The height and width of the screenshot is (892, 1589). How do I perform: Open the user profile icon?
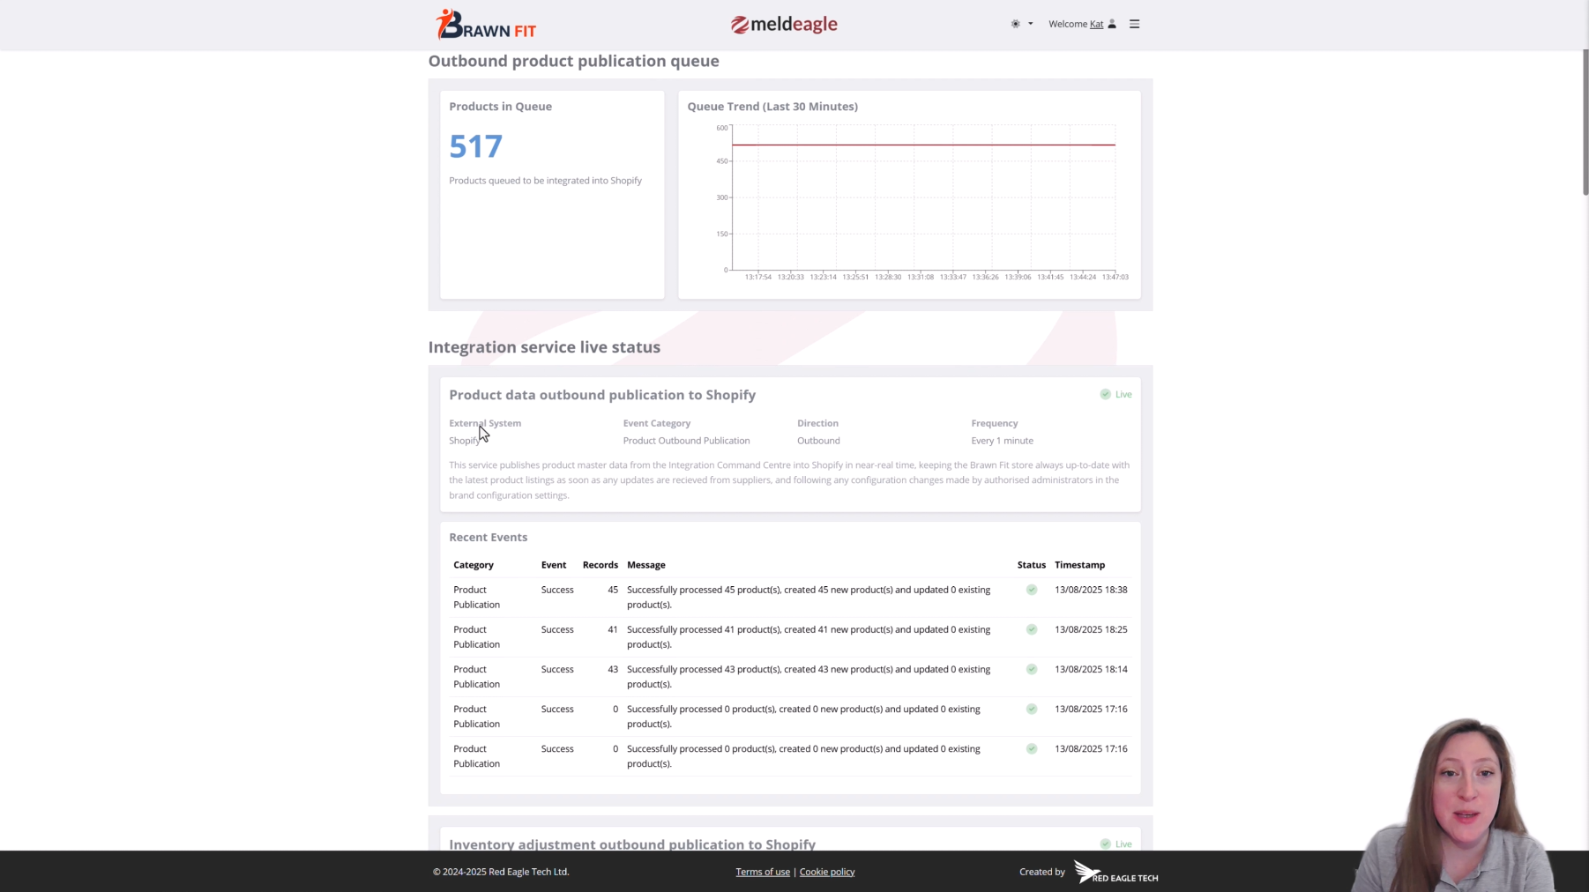(x=1112, y=24)
